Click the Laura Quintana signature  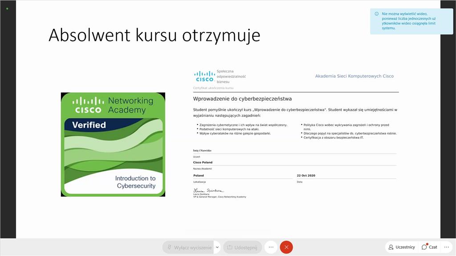(x=208, y=190)
